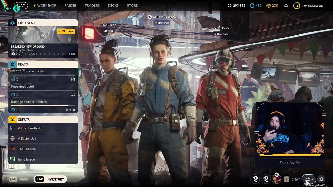Click the blue cred icon beside 482
This screenshot has height=187, width=333.
point(252,5)
